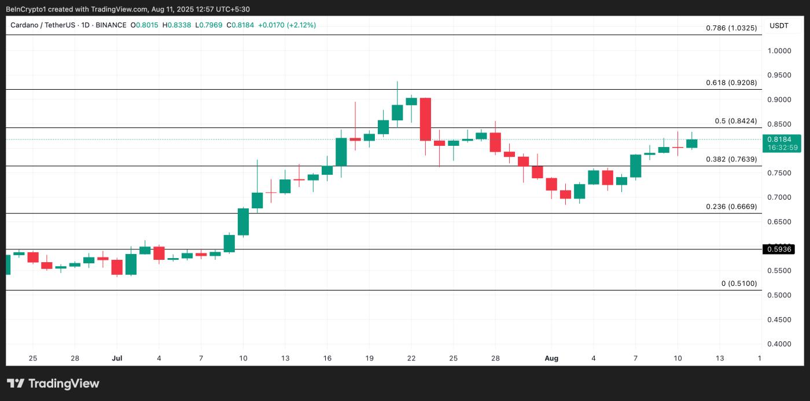Image resolution: width=810 pixels, height=401 pixels.
Task: Click the percentage change value +2.12%
Action: (301, 25)
